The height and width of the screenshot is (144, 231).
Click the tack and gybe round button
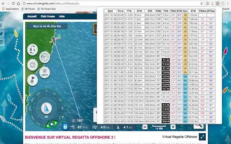tap(32, 50)
